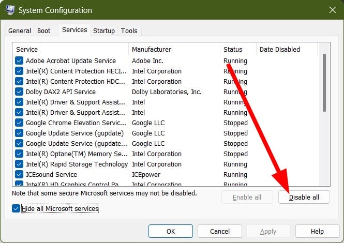Open Help for System Configuration
Viewport: 344px width, 243px height.
point(317,231)
